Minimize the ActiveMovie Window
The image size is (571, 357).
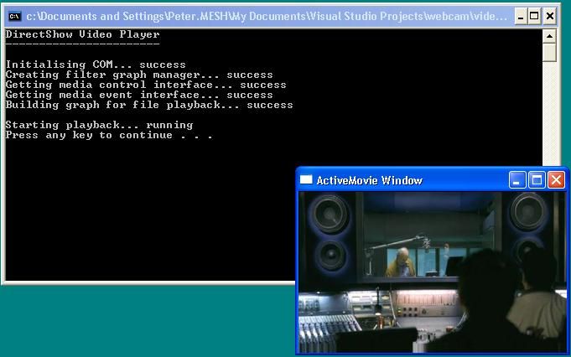(518, 180)
